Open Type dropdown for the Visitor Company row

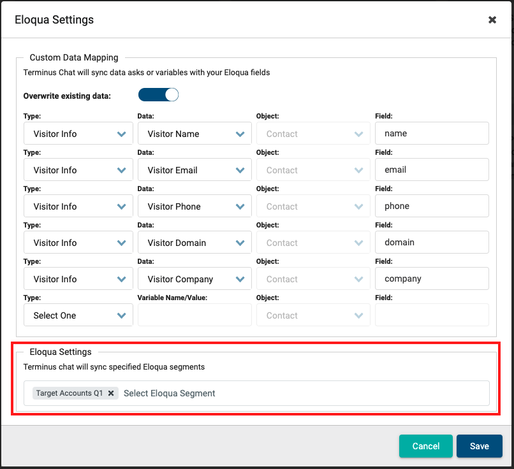[x=78, y=278]
